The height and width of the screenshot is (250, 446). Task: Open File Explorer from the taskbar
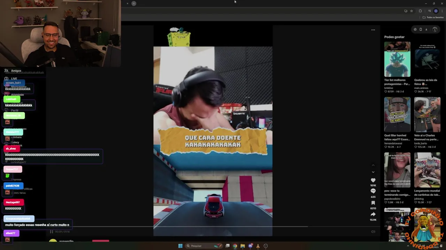243,246
